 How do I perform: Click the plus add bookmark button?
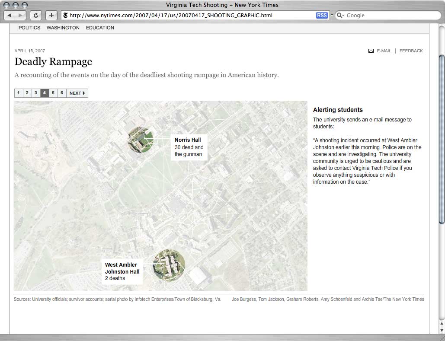(51, 15)
